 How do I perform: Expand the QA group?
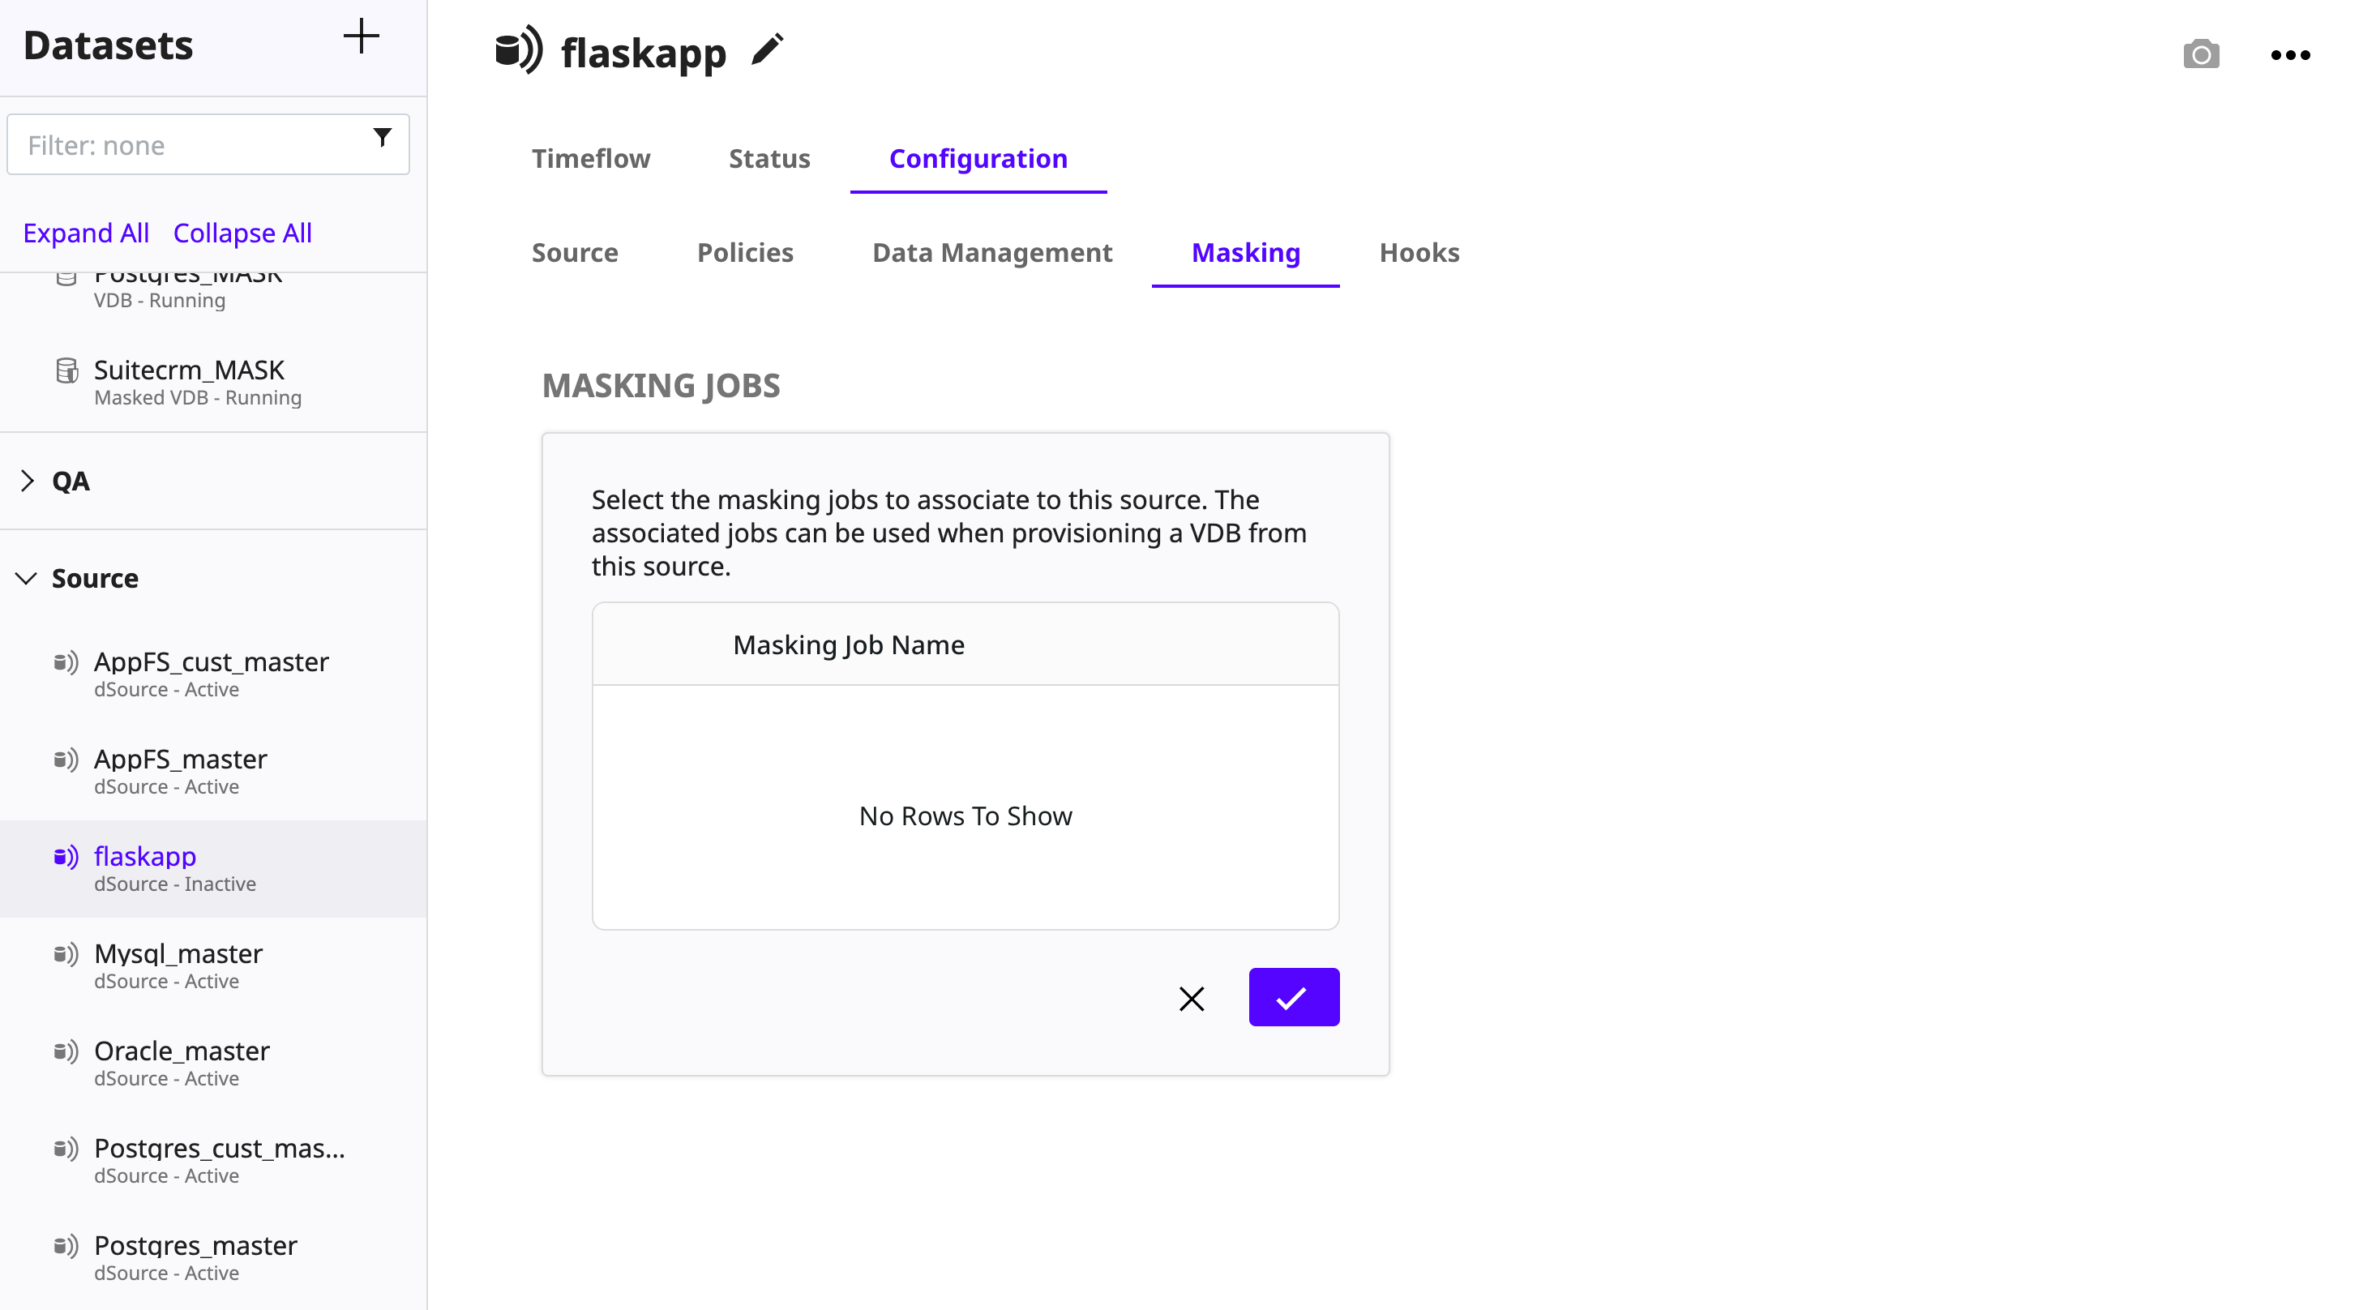coord(28,481)
